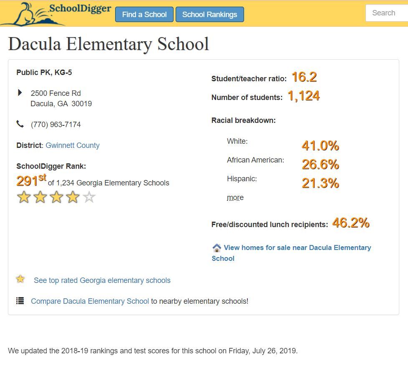Click the compare list icon
The width and height of the screenshot is (408, 365).
pos(20,300)
